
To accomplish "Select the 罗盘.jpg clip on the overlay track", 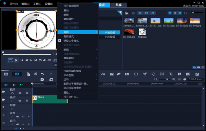I will pyautogui.click(x=50, y=99).
